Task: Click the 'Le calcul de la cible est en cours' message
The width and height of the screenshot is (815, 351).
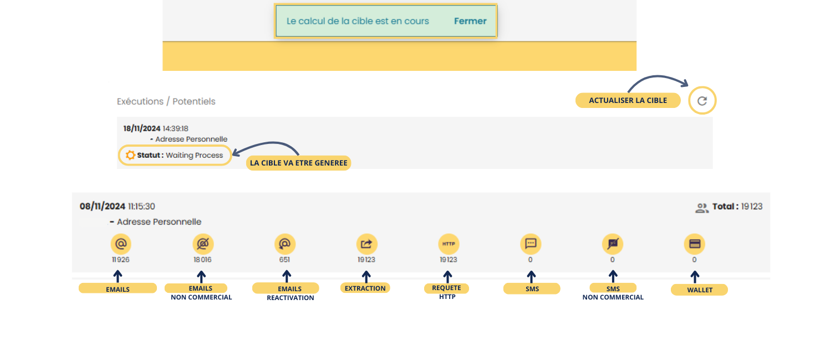Action: [358, 21]
